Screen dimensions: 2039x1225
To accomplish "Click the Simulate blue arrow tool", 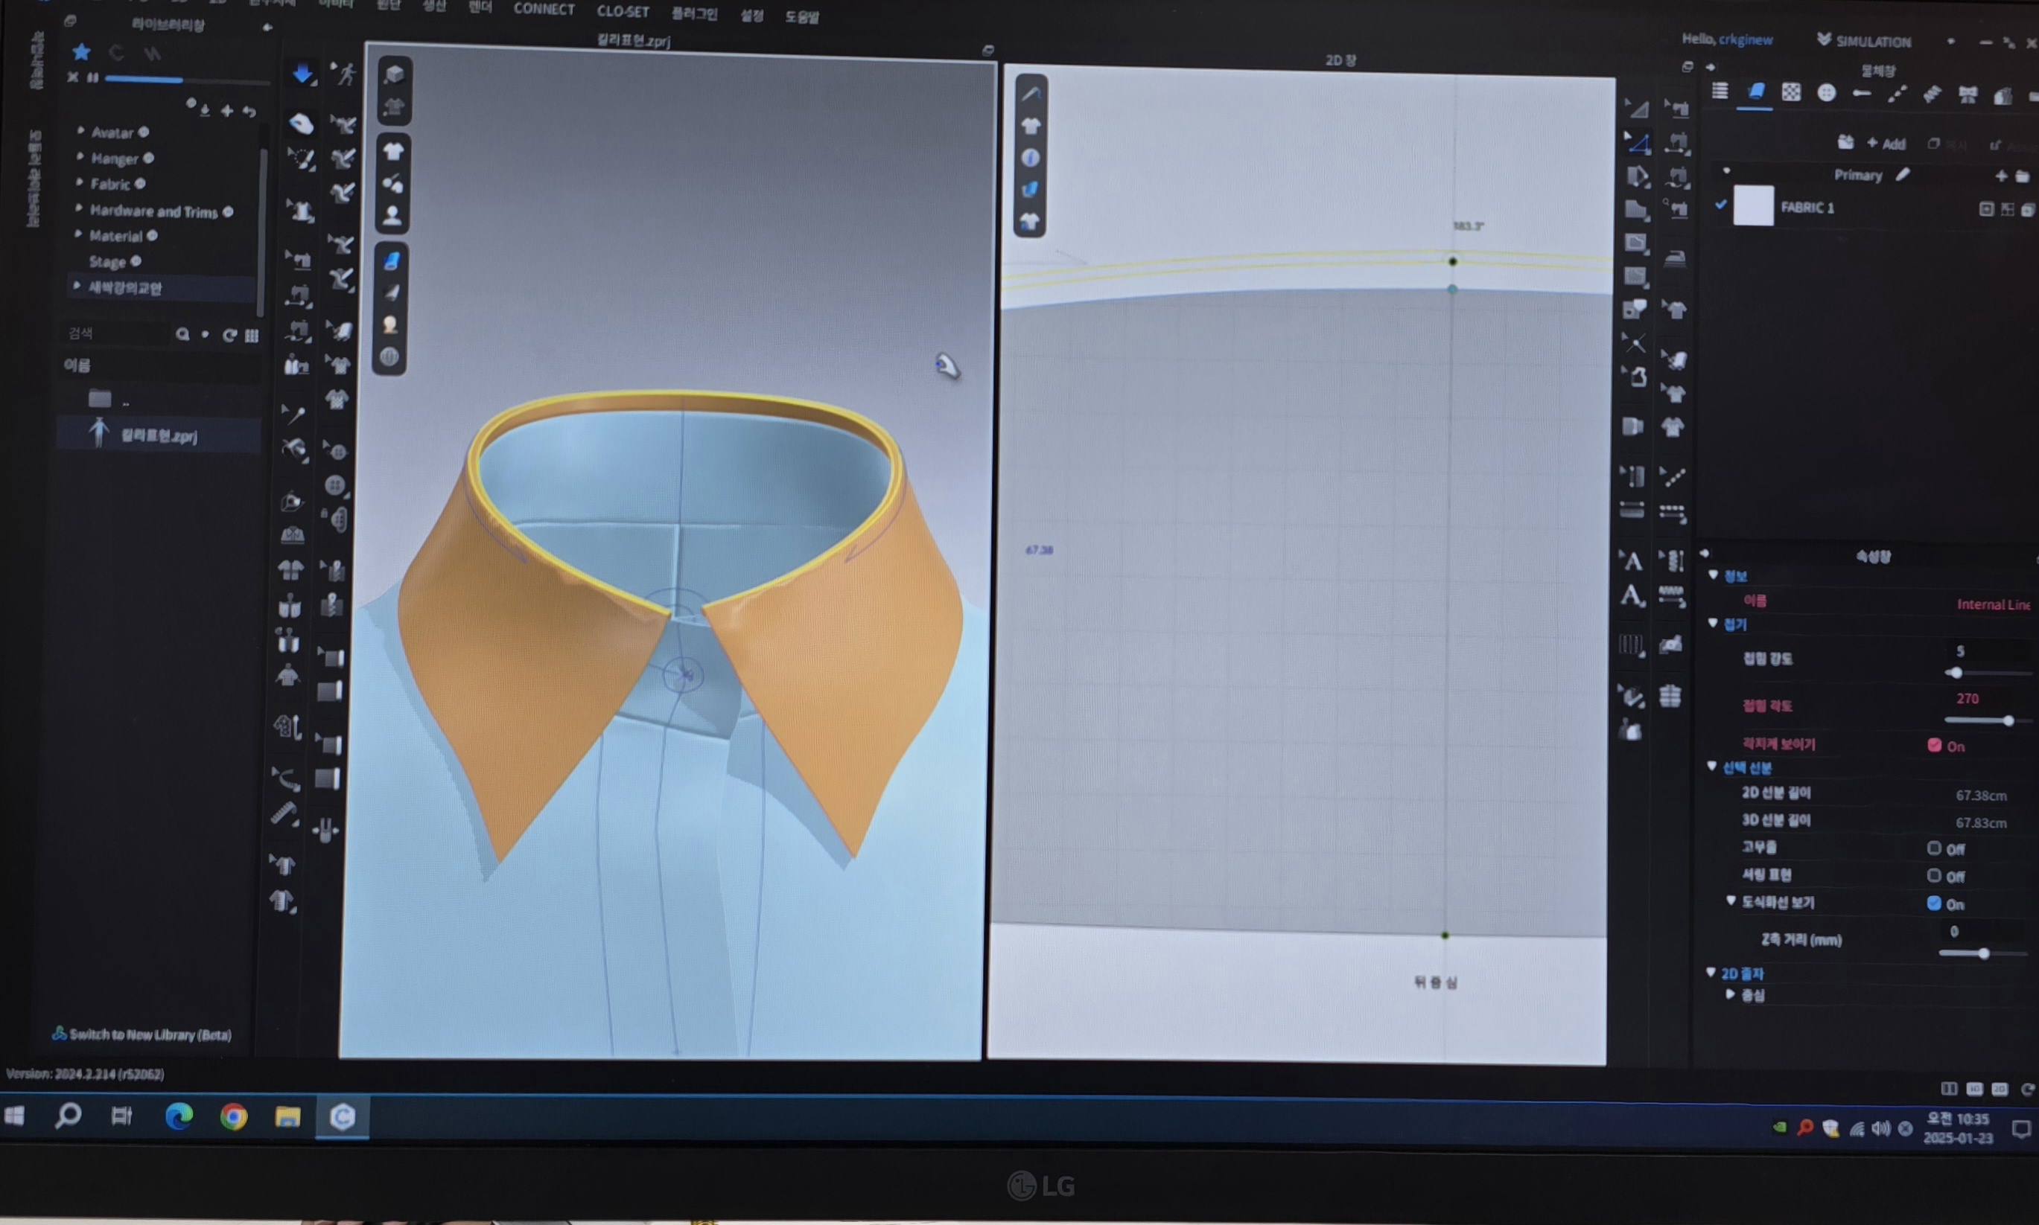I will click(302, 74).
